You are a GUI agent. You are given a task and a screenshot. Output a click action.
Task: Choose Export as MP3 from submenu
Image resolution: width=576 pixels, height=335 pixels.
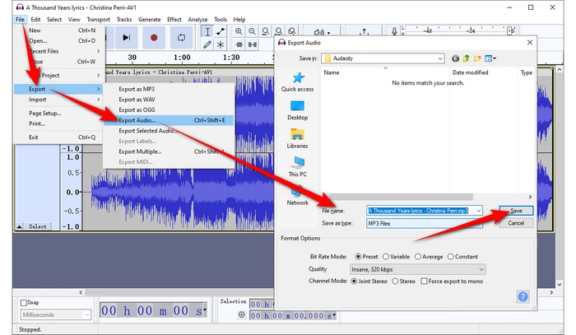[x=169, y=89]
